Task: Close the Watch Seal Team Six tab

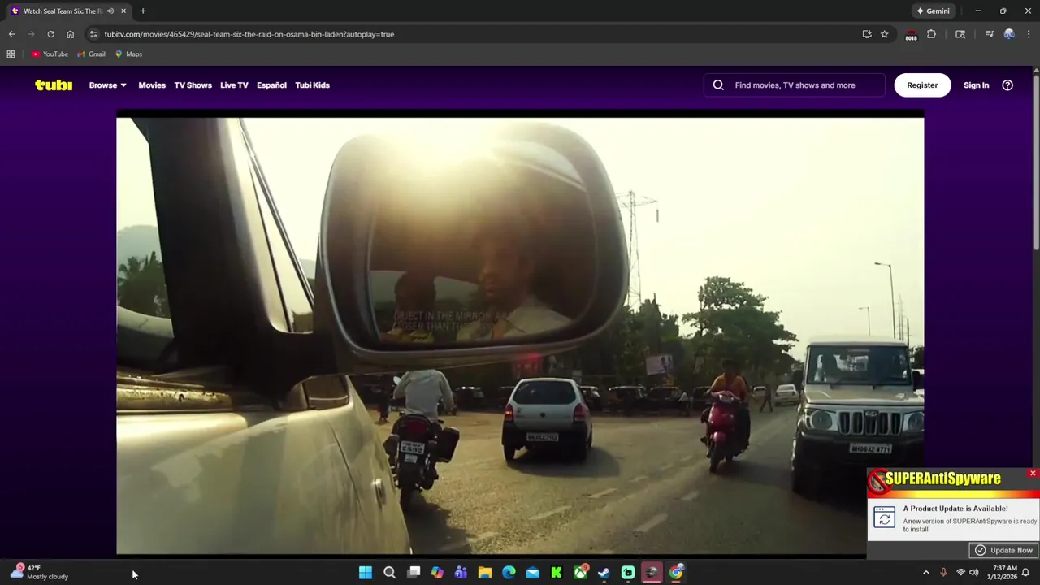Action: pyautogui.click(x=123, y=11)
